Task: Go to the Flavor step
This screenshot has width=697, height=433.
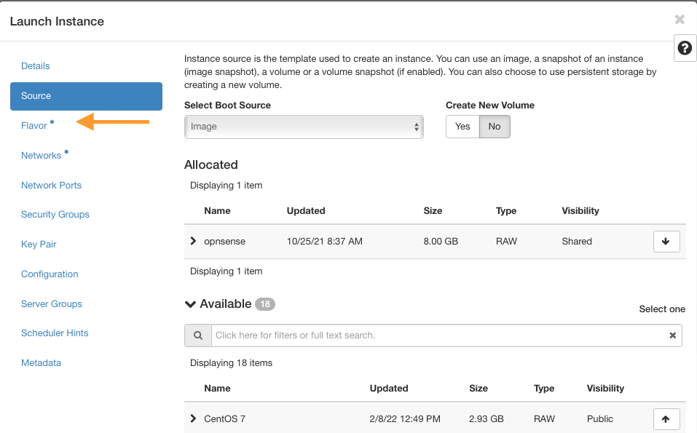Action: 34,126
